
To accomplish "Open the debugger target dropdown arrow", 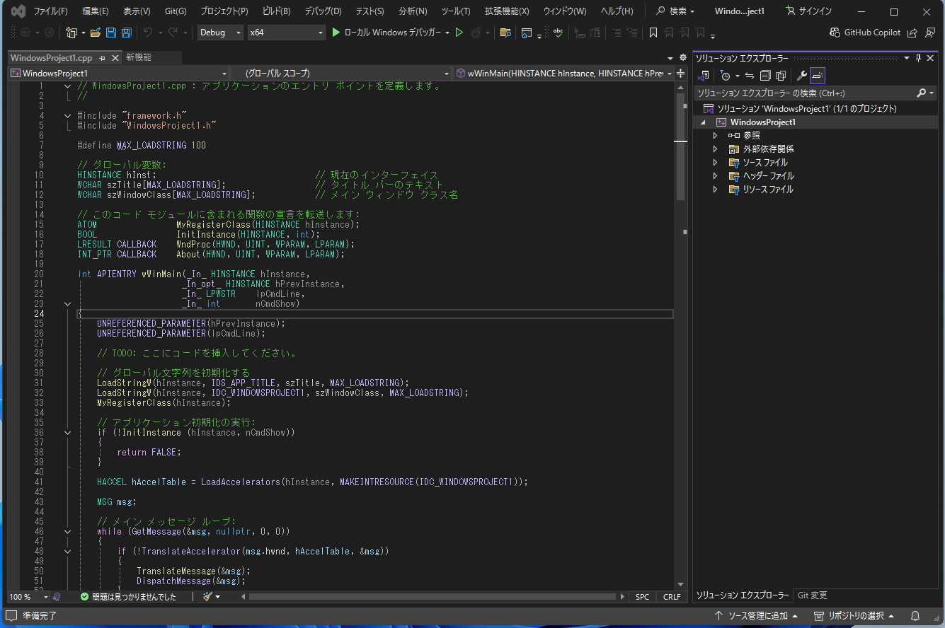I will pos(447,33).
